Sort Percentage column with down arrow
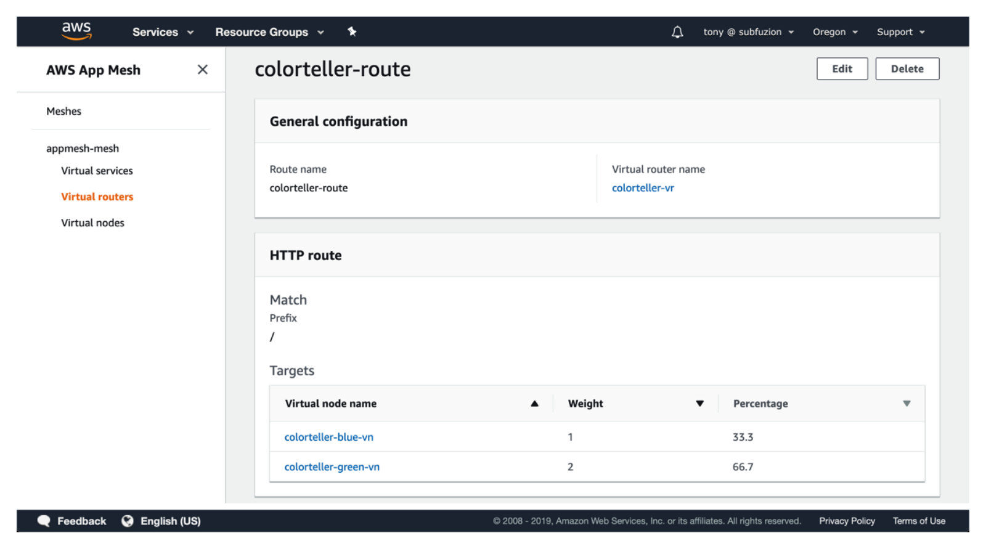Image resolution: width=986 pixels, height=551 pixels. pos(907,404)
